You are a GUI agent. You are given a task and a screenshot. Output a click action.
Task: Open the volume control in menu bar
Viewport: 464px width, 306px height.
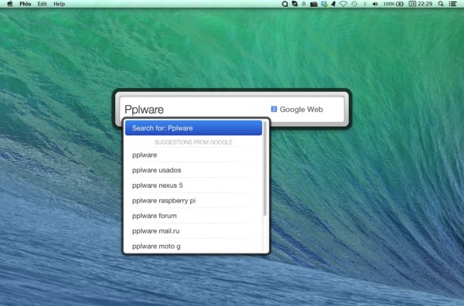coord(375,4)
